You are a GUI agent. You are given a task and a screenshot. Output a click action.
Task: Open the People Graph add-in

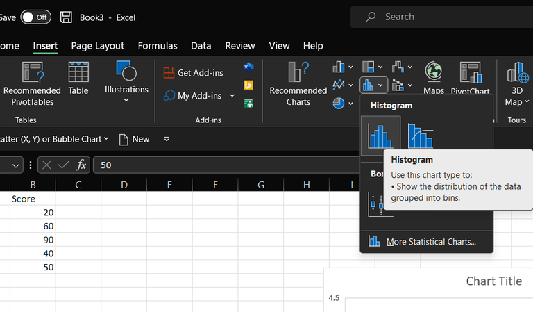(x=248, y=104)
